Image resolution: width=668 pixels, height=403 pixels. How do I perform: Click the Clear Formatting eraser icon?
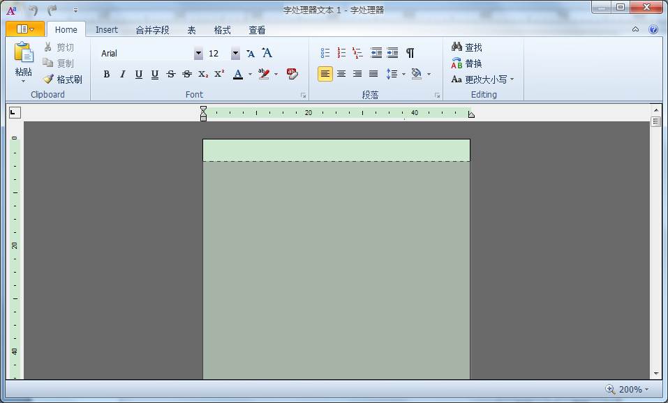292,74
